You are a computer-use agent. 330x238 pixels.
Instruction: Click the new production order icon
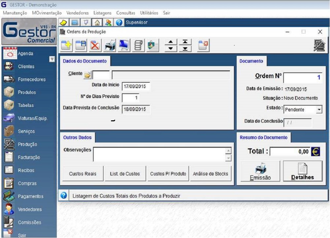click(66, 45)
